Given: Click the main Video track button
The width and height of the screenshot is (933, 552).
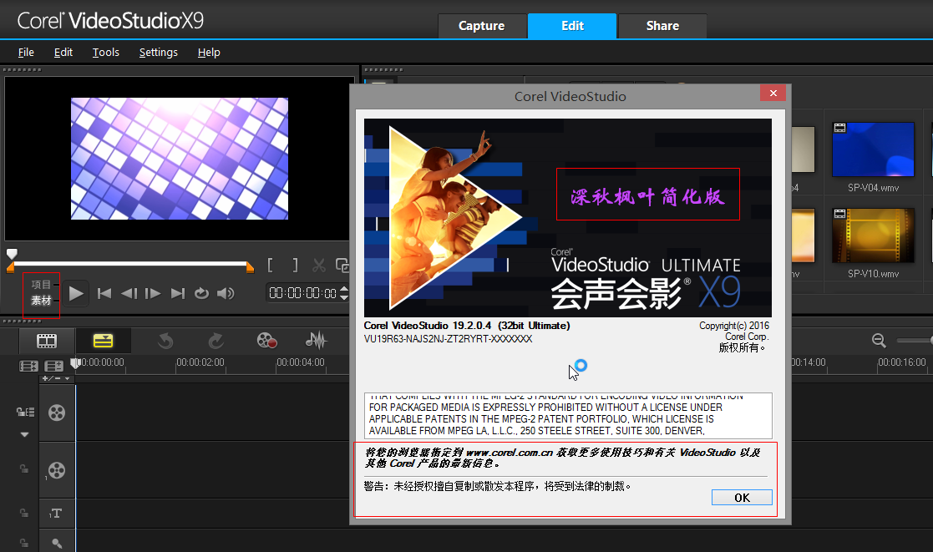Looking at the screenshot, I should (57, 413).
